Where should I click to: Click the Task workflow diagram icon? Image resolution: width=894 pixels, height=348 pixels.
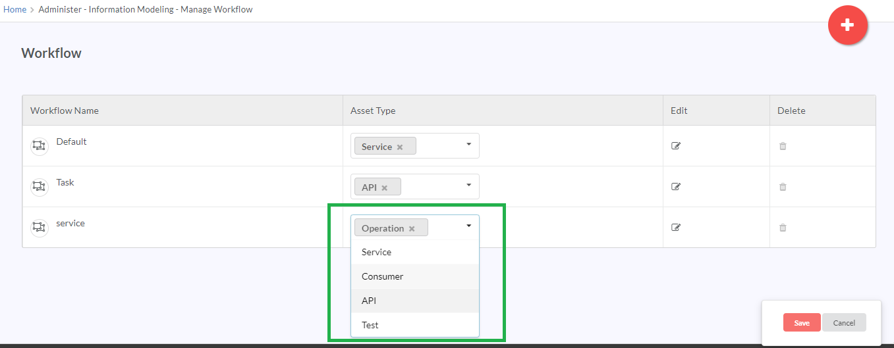pos(40,187)
